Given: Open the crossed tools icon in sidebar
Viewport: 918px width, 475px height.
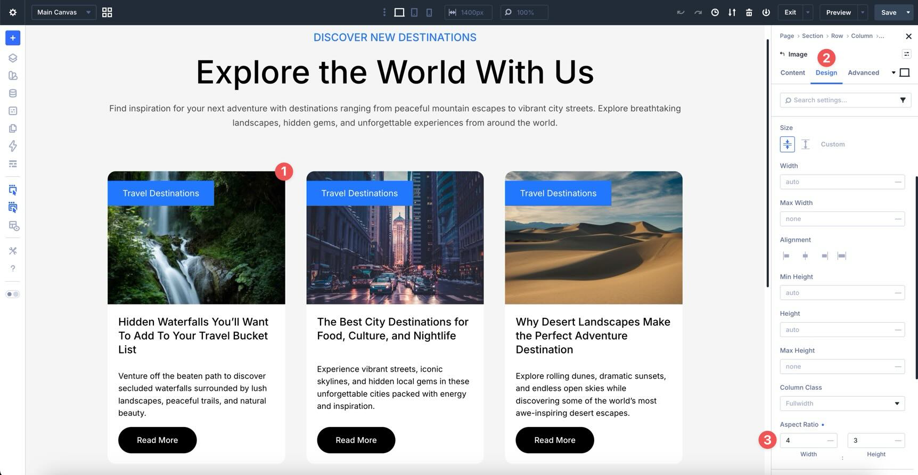Looking at the screenshot, I should 13,251.
